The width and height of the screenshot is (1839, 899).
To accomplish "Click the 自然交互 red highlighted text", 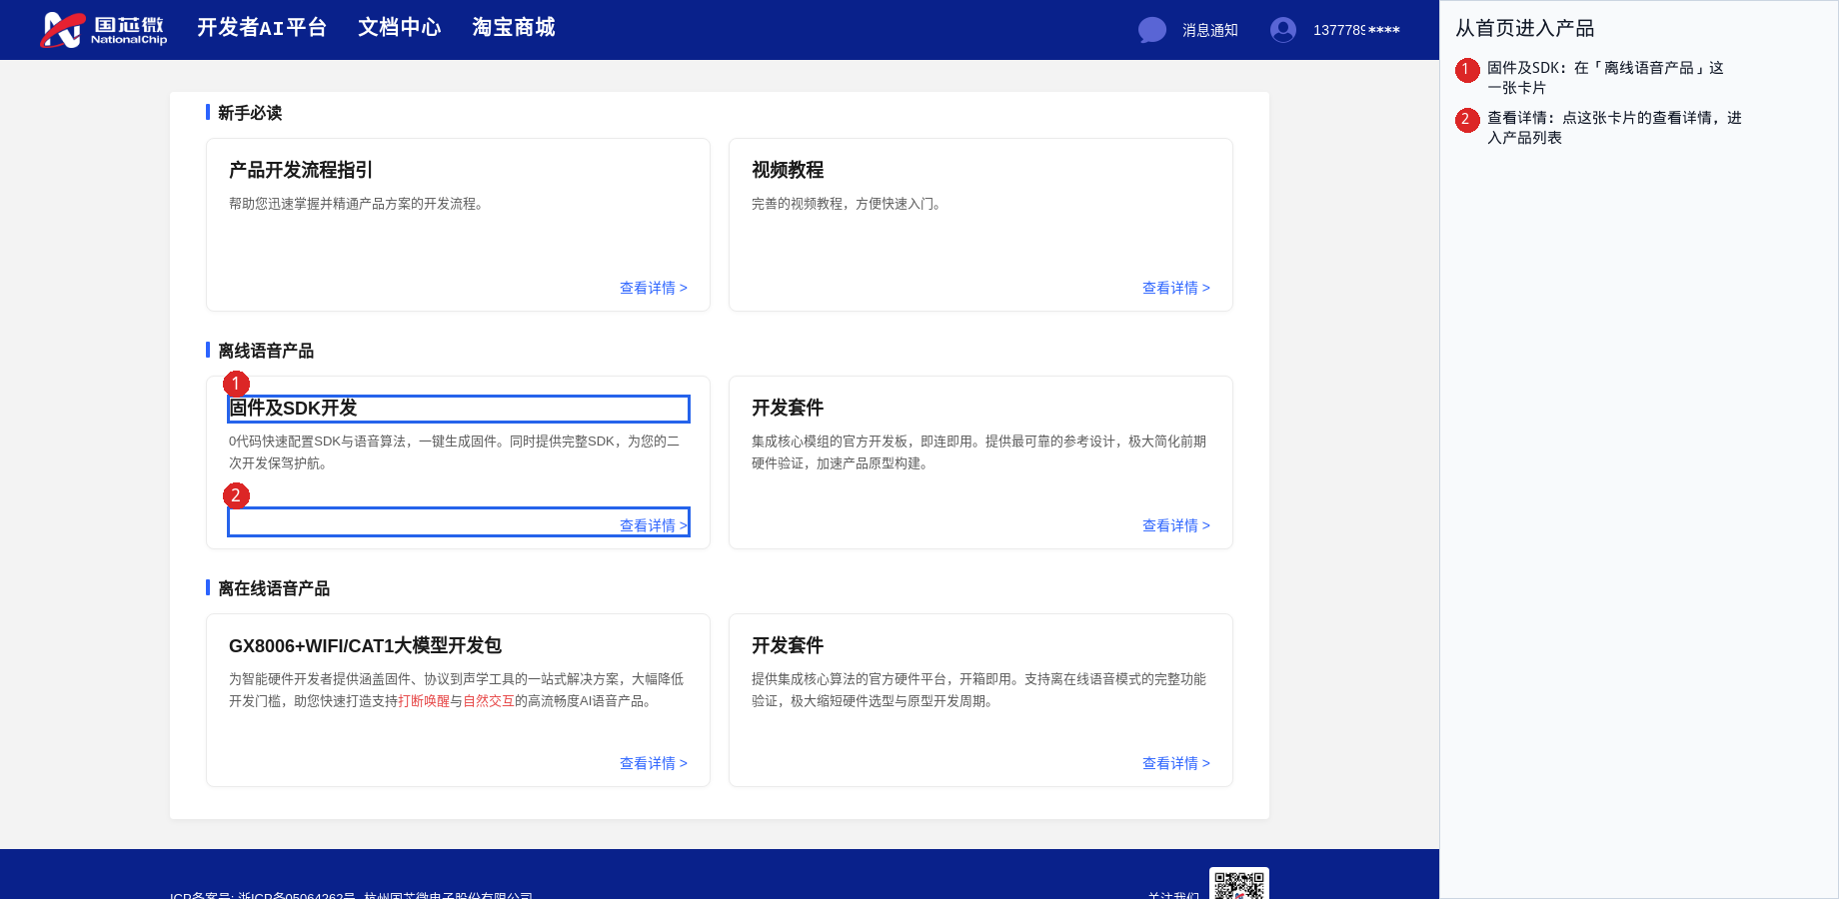I will 489,701.
